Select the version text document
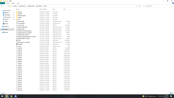The image size is (174, 98). pyautogui.click(x=20, y=46)
